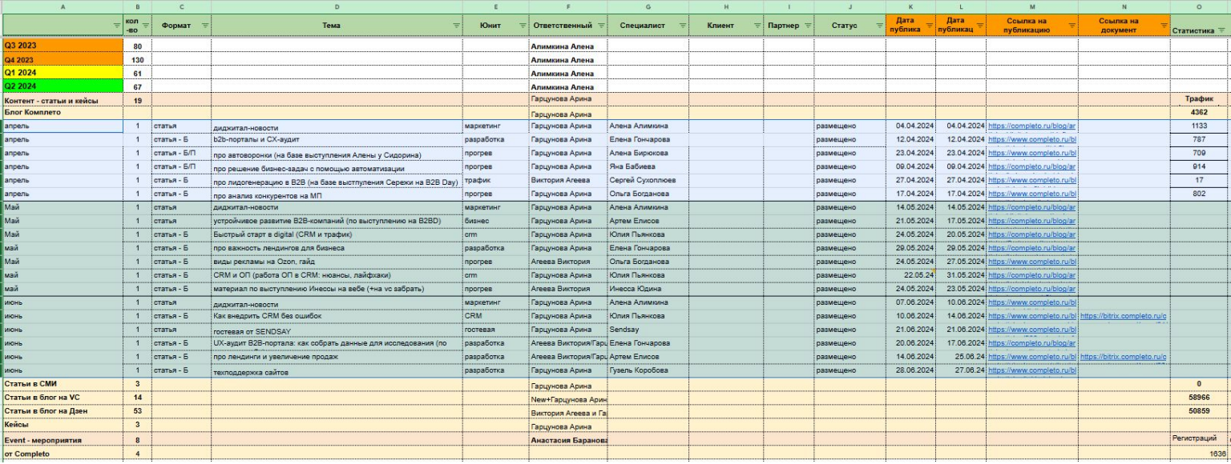Select the publication date cell '31.05.2024'
Image resolution: width=1231 pixels, height=464 pixels.
coord(961,276)
